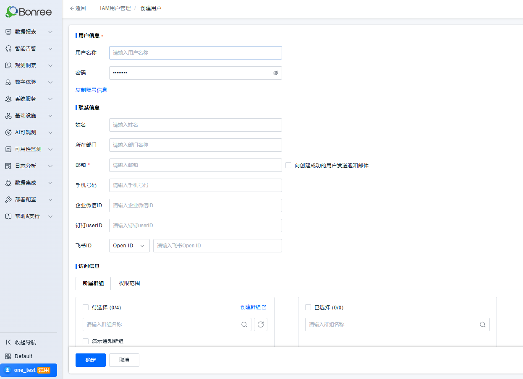Click the 钉钉userID input field
Viewport: 523px width, 379px height.
pos(196,226)
